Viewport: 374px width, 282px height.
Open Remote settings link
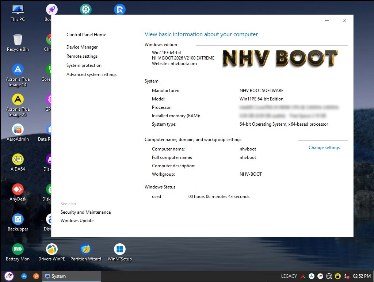coord(82,56)
